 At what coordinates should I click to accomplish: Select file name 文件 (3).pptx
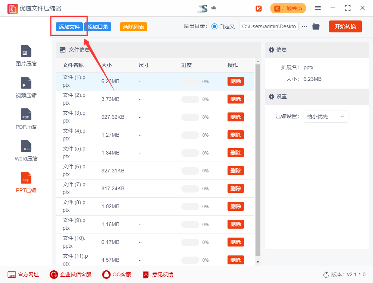pyautogui.click(x=74, y=117)
